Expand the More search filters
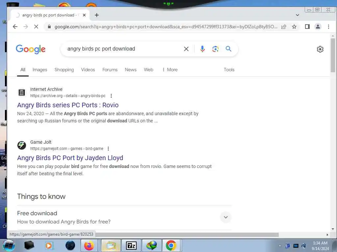 (170, 70)
